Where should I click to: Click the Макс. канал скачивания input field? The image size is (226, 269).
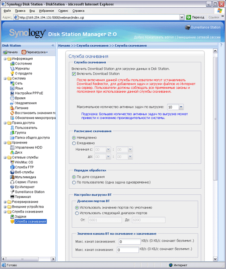tap(128, 250)
